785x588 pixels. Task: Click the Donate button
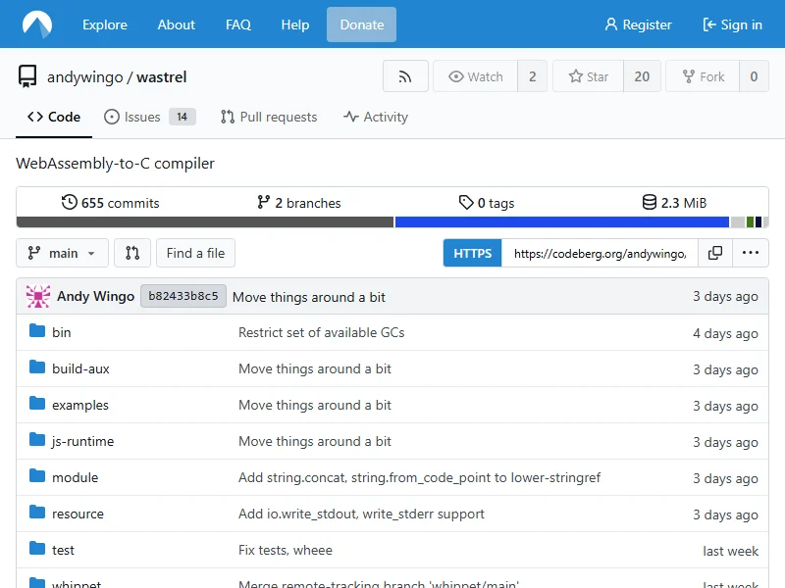[x=361, y=24]
